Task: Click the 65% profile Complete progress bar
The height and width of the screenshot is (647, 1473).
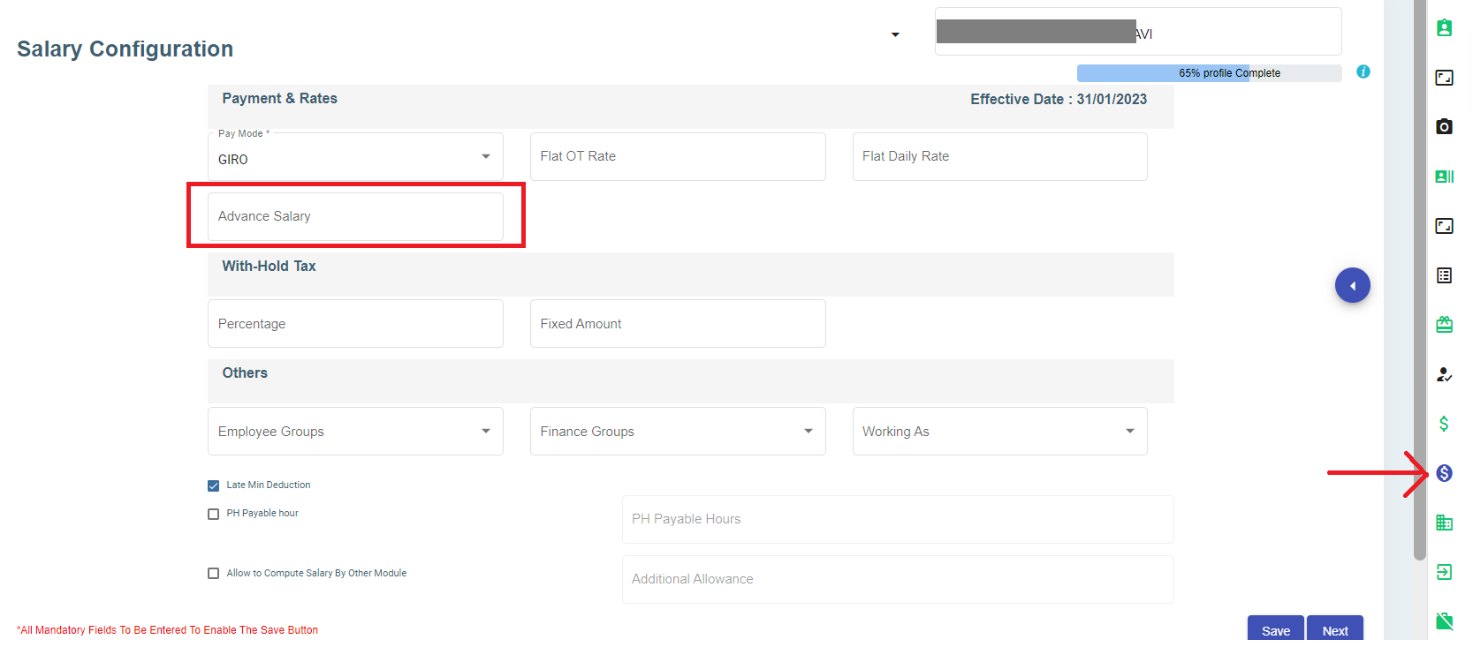Action: pos(1209,73)
